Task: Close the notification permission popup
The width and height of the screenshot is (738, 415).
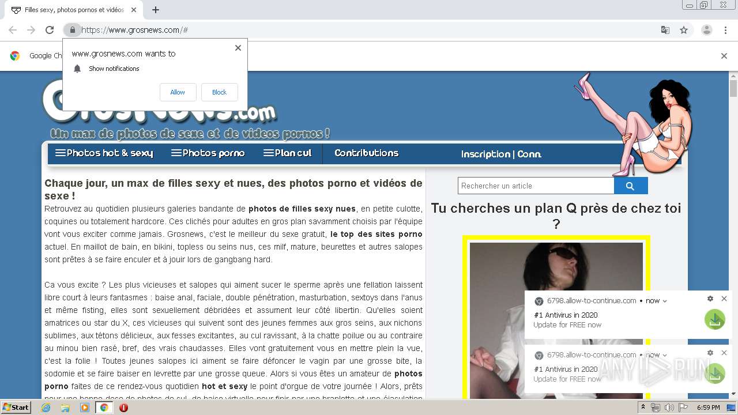Action: pos(238,48)
